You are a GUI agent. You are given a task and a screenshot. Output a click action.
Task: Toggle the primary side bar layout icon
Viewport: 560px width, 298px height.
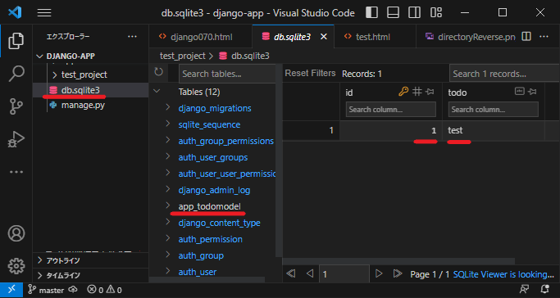371,13
